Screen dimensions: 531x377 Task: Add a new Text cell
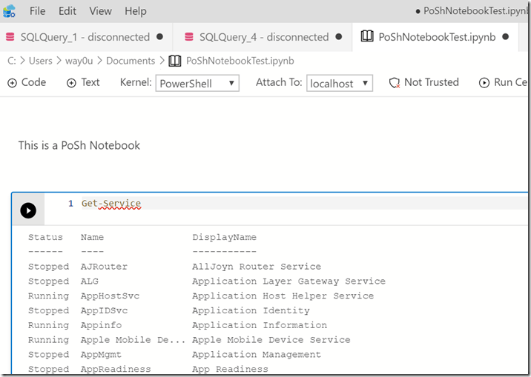tap(83, 82)
